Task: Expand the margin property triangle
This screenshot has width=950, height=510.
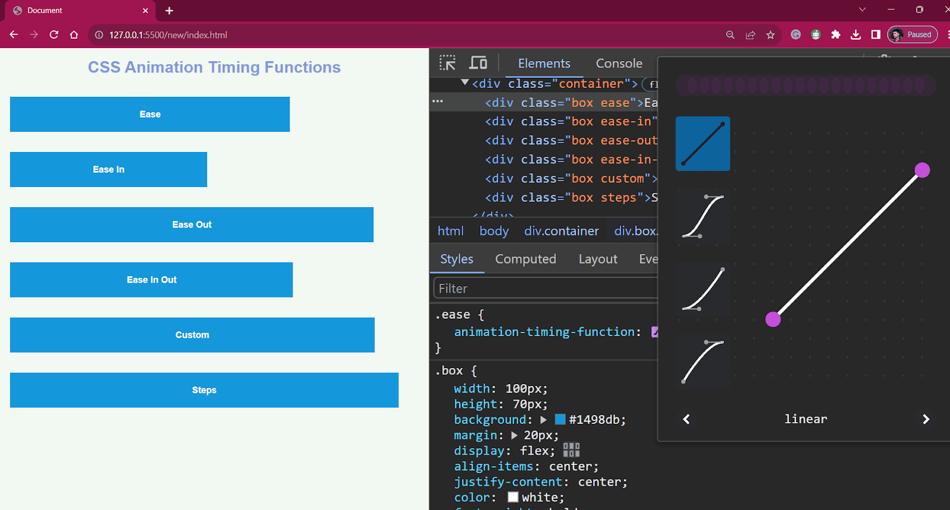Action: [514, 435]
